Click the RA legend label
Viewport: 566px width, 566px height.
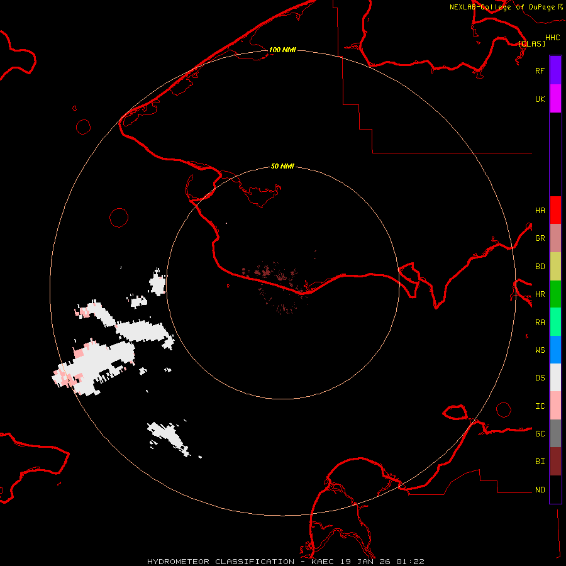540,323
